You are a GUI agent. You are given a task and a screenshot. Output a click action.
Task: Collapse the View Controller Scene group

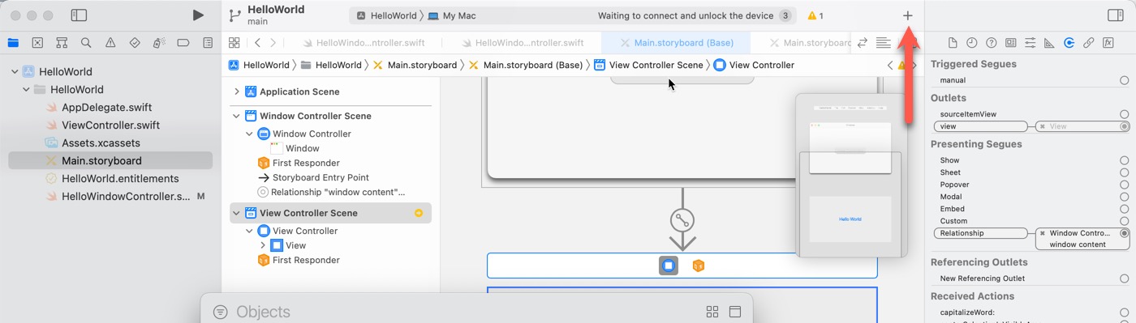point(237,213)
